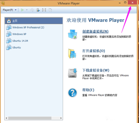Click the VM icon beside the plain Ubuntu entry
139x123 pixels.
[x=9, y=47]
